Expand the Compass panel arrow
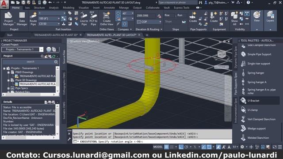Viewport: 283px width, 159px height. click(131, 29)
